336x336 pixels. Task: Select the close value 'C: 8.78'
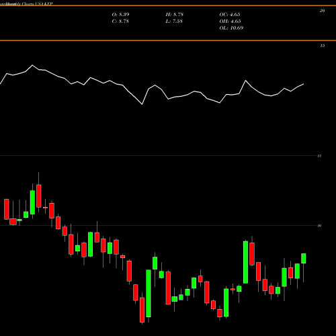coord(120,22)
